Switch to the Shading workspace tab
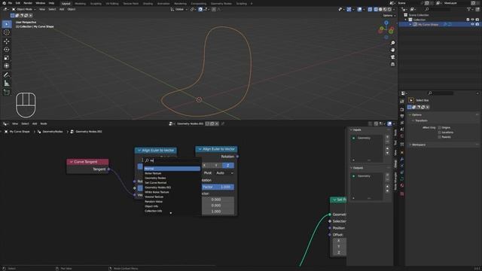 click(148, 3)
